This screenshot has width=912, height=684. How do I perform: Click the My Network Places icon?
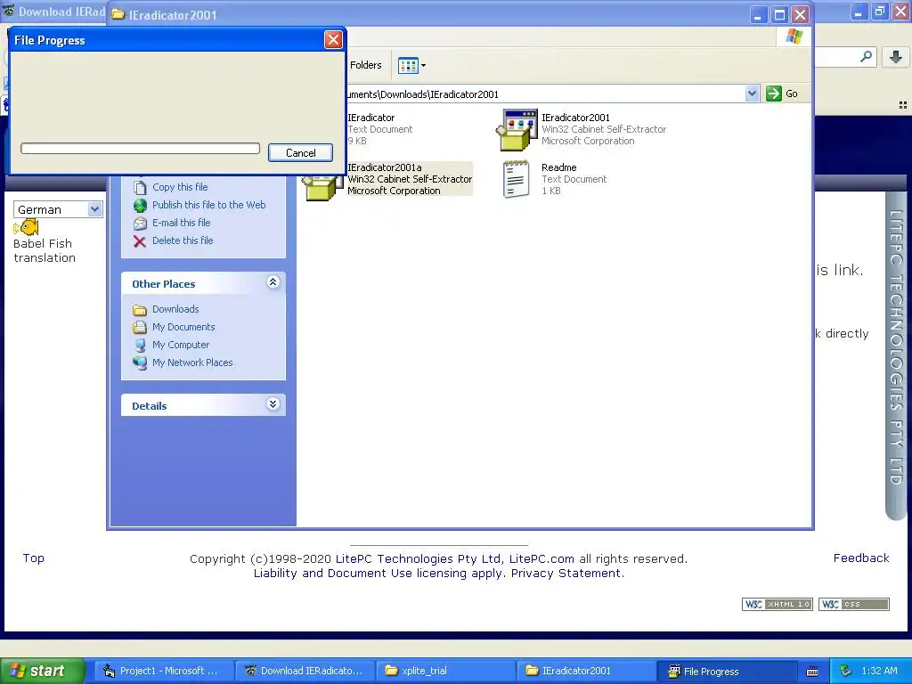140,363
